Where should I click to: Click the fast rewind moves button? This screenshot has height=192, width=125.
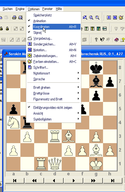[x=34, y=181]
